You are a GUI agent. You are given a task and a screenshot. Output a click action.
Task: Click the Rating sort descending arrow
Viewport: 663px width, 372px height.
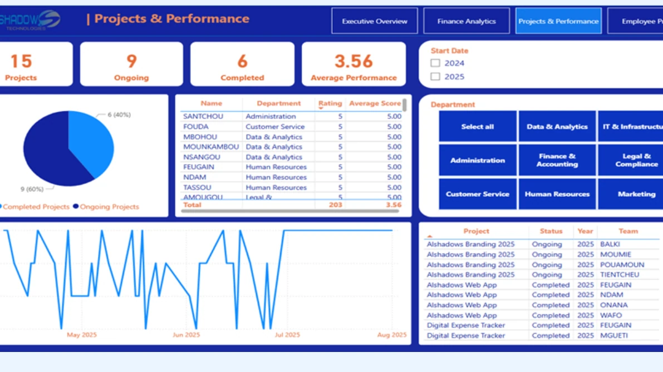click(x=321, y=109)
